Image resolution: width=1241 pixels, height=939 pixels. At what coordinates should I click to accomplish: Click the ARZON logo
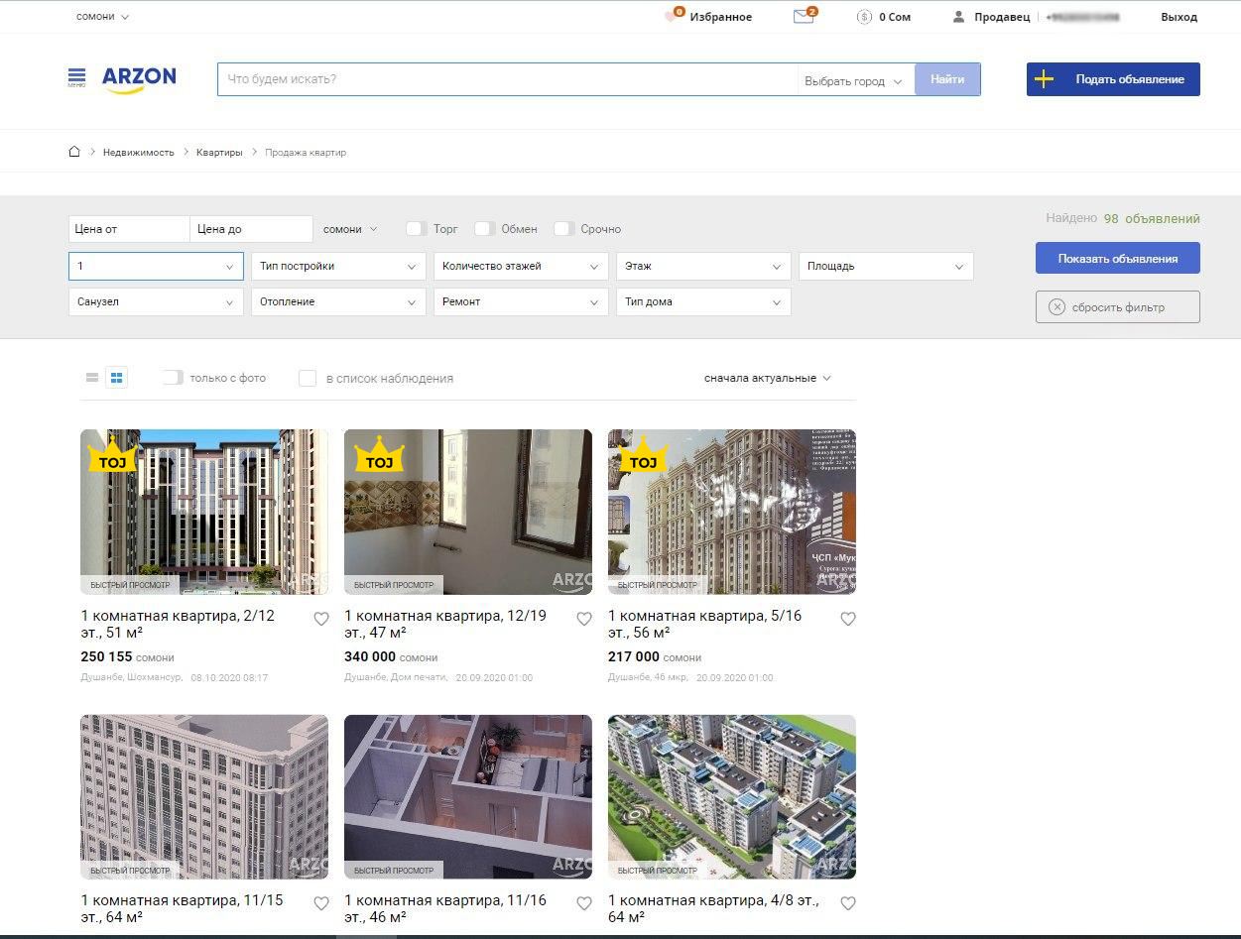139,78
